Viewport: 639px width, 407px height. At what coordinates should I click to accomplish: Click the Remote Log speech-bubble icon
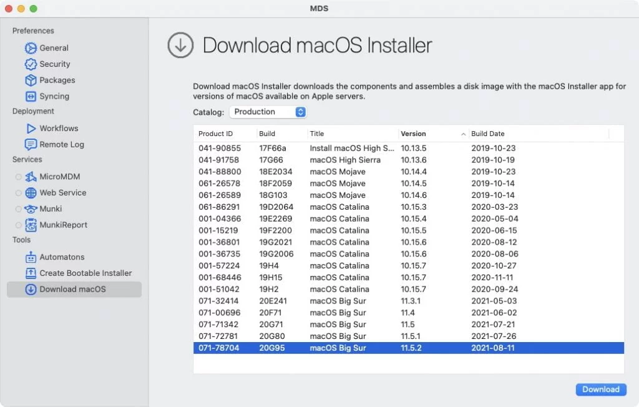click(x=31, y=144)
